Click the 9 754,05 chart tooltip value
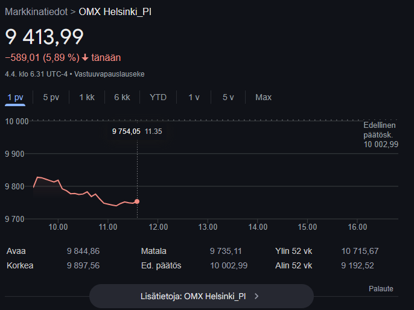The height and width of the screenshot is (310, 414). tap(126, 131)
